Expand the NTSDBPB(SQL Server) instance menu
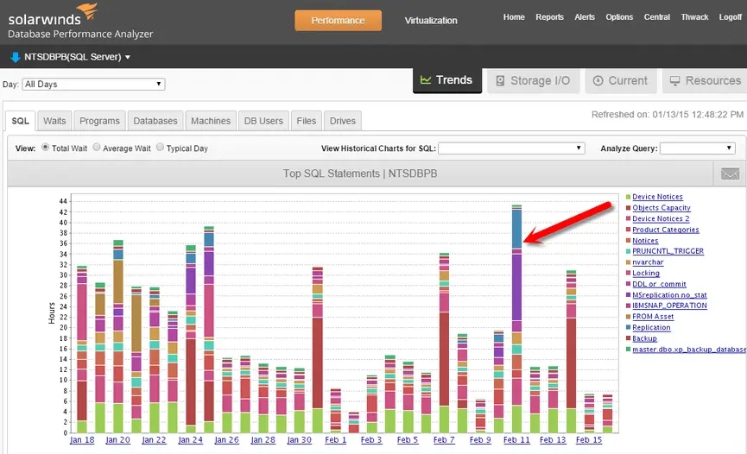The height and width of the screenshot is (454, 747). 77,57
